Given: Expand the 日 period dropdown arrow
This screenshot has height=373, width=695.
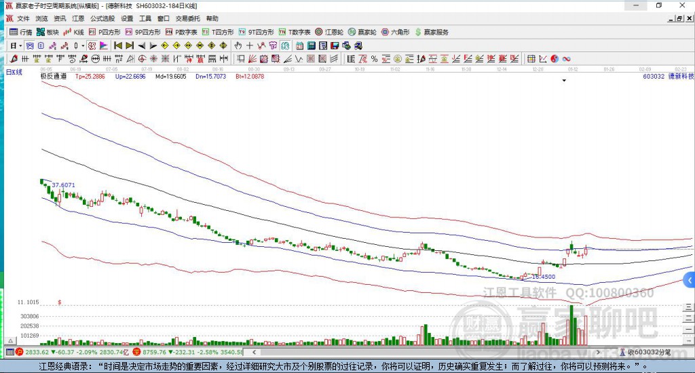Looking at the screenshot, I should (21, 45).
